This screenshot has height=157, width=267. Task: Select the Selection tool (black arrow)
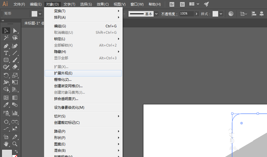pyautogui.click(x=6, y=31)
